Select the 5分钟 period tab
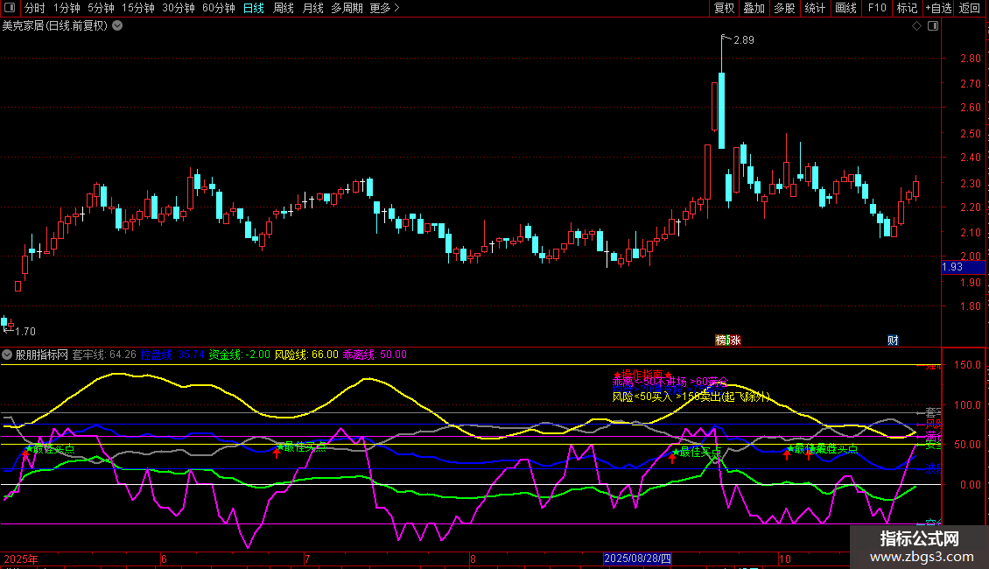 pos(101,9)
